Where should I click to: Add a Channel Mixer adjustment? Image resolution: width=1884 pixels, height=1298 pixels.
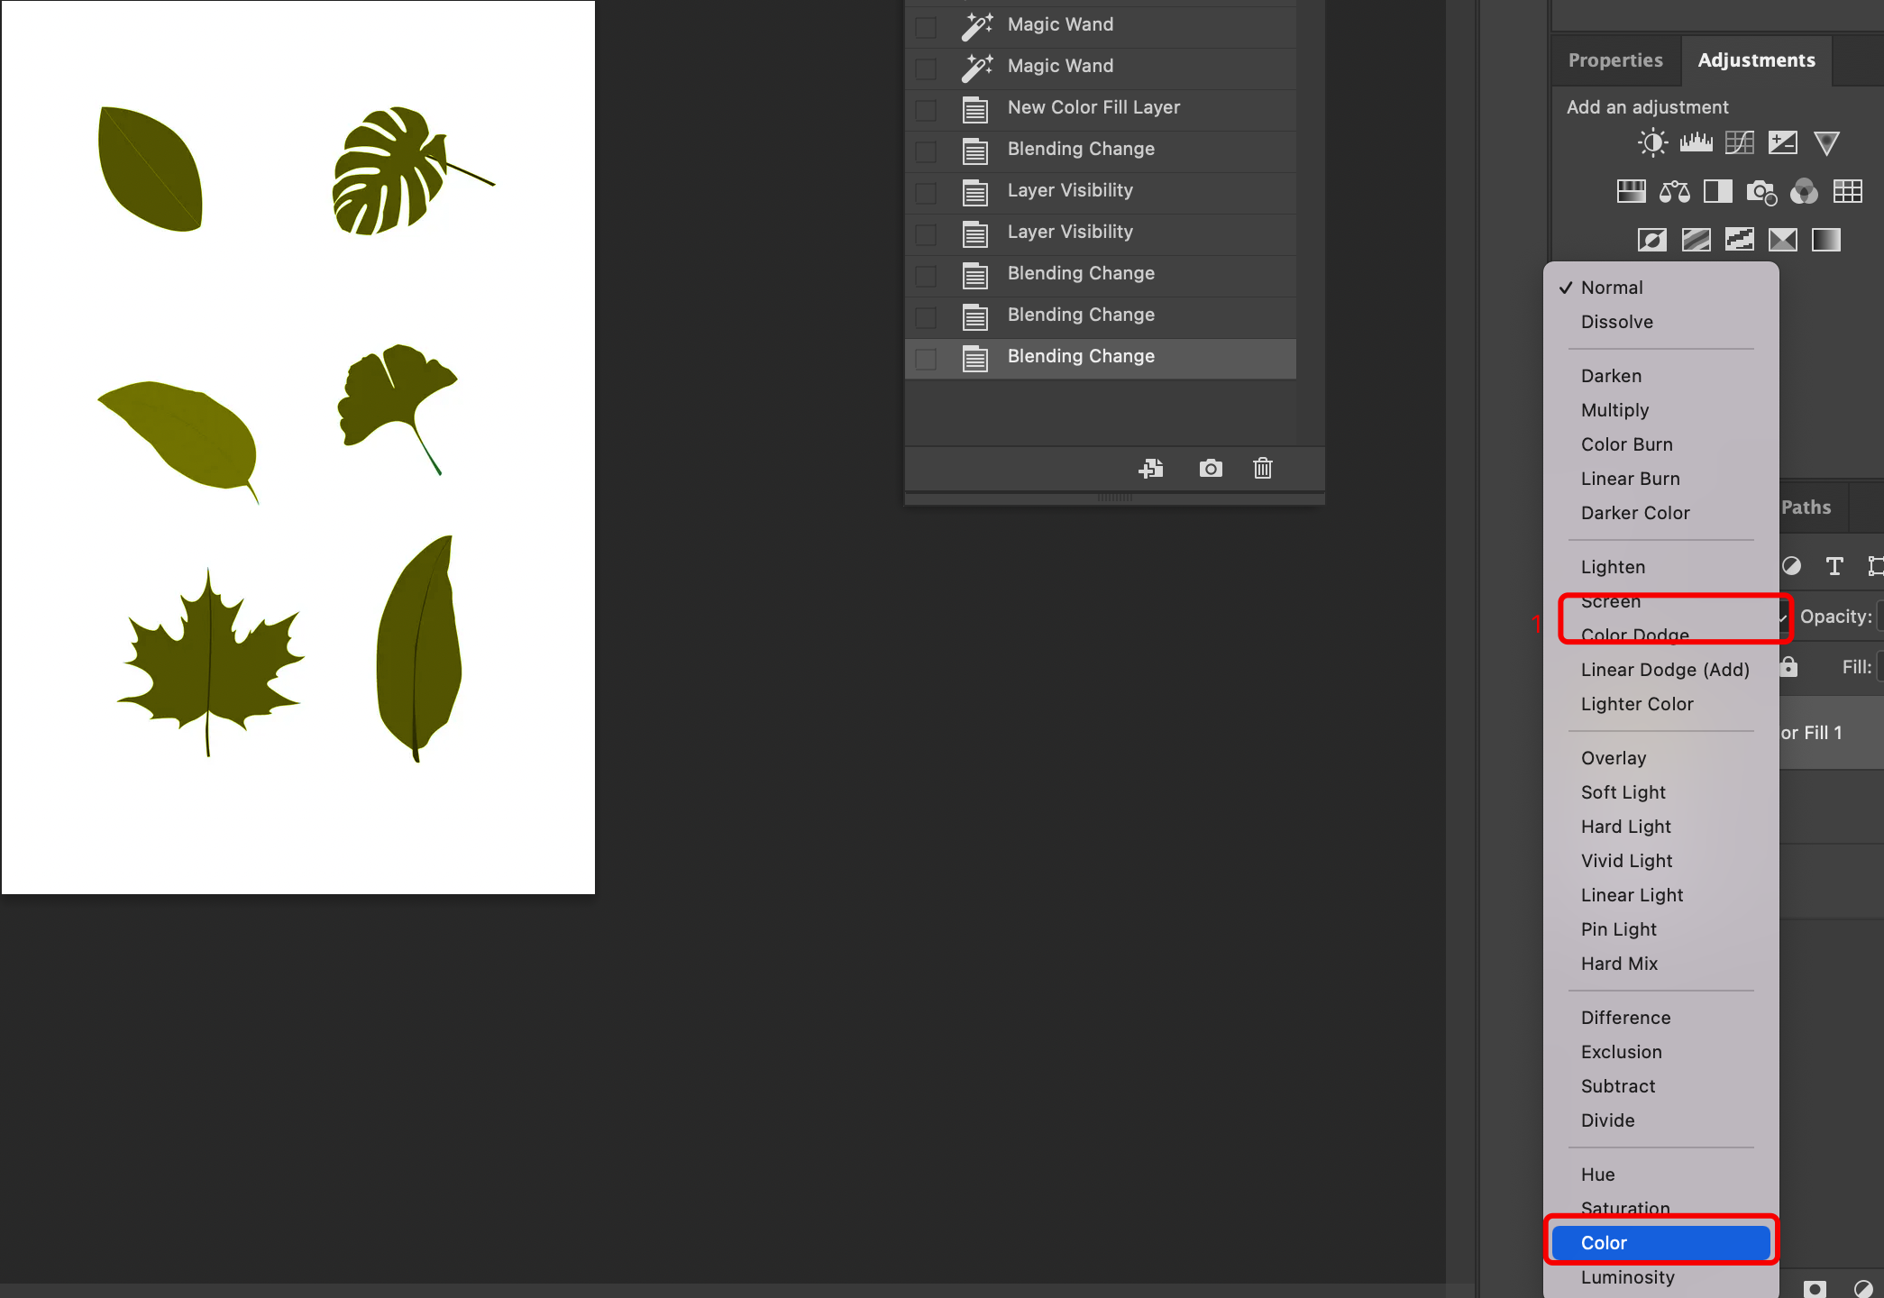click(x=1804, y=191)
